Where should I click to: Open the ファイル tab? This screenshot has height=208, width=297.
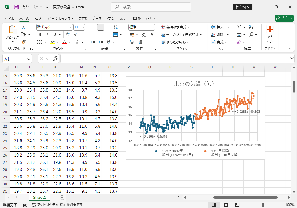[x=9, y=18]
